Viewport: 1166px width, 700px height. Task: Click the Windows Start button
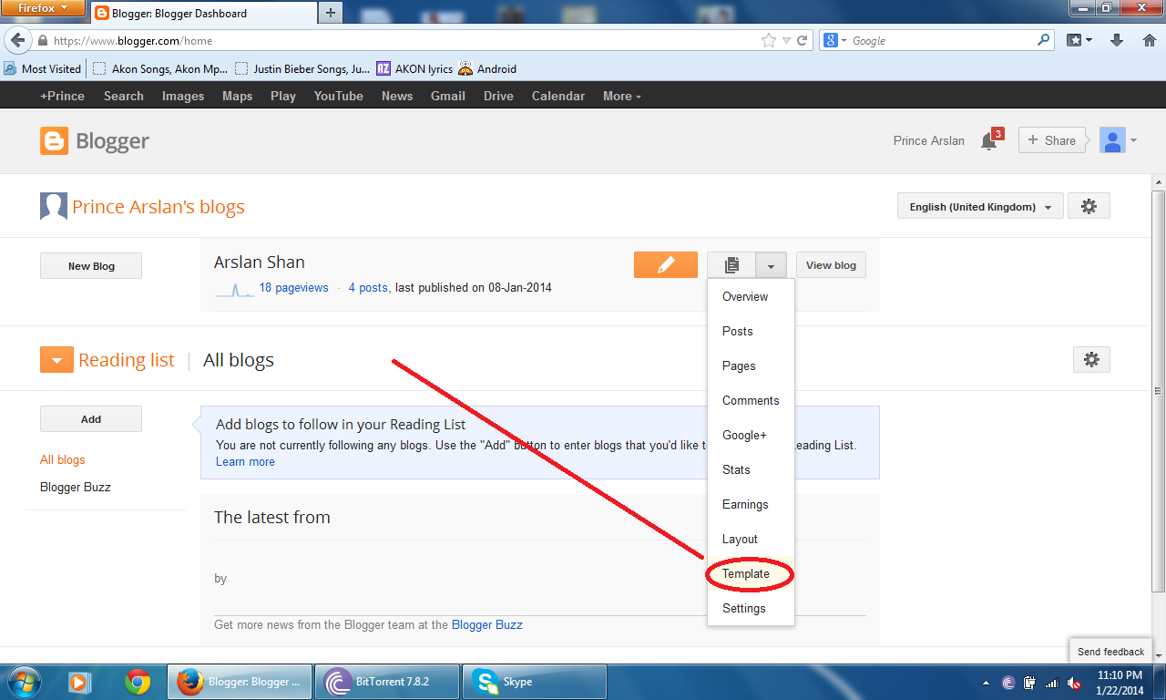click(24, 682)
